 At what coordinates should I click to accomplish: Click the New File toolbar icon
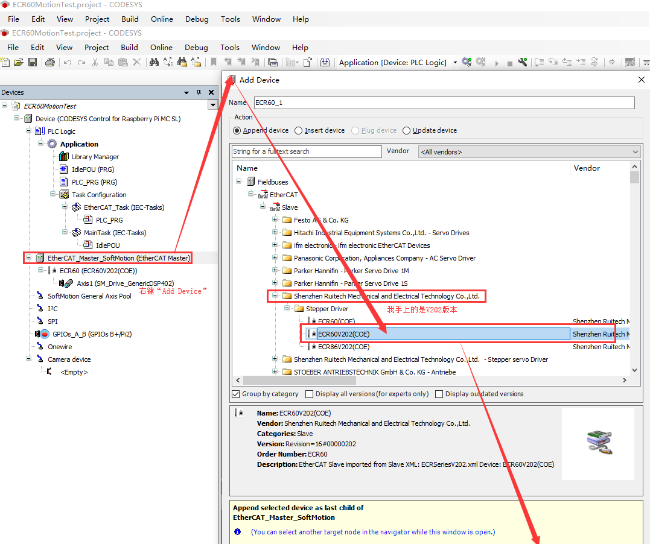5,62
